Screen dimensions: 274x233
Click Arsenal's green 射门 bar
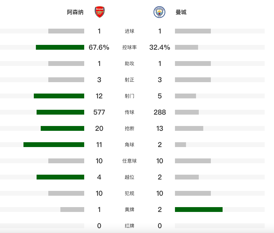pos(59,96)
